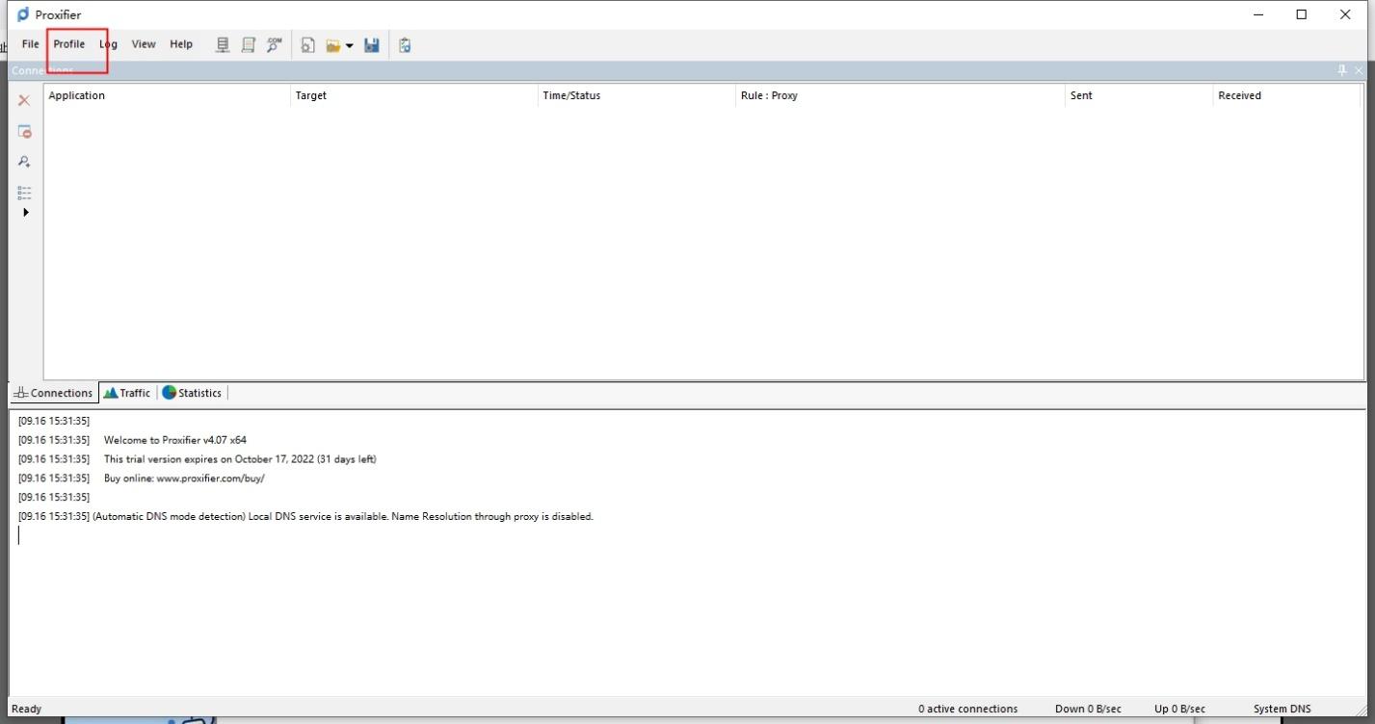Open the Profile menu

[67, 43]
